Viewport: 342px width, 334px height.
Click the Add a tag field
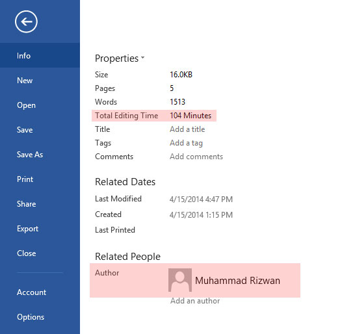pyautogui.click(x=186, y=143)
